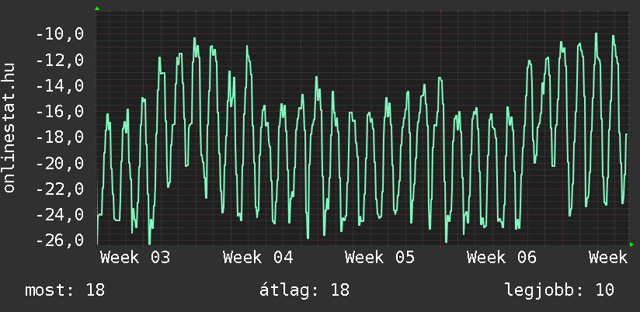Image resolution: width=640 pixels, height=312 pixels.
Task: Click the green arrow atop the y-axis
Action: (x=97, y=9)
